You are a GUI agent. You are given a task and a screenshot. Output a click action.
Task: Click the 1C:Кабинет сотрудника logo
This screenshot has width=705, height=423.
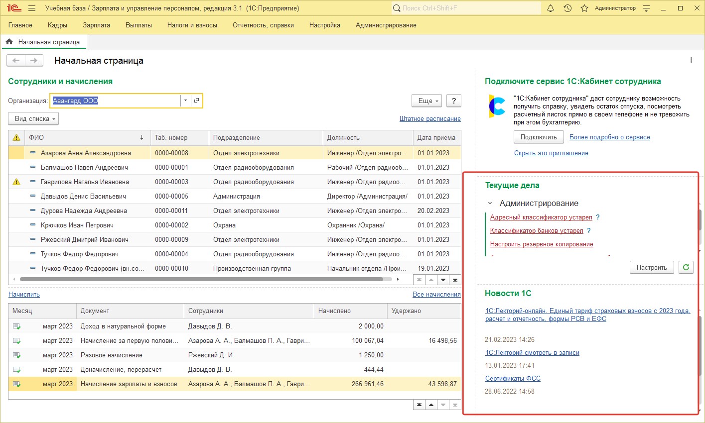pyautogui.click(x=497, y=106)
